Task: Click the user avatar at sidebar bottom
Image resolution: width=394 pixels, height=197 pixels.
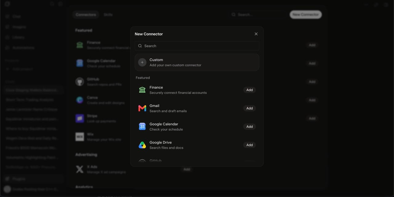Action: point(7,189)
